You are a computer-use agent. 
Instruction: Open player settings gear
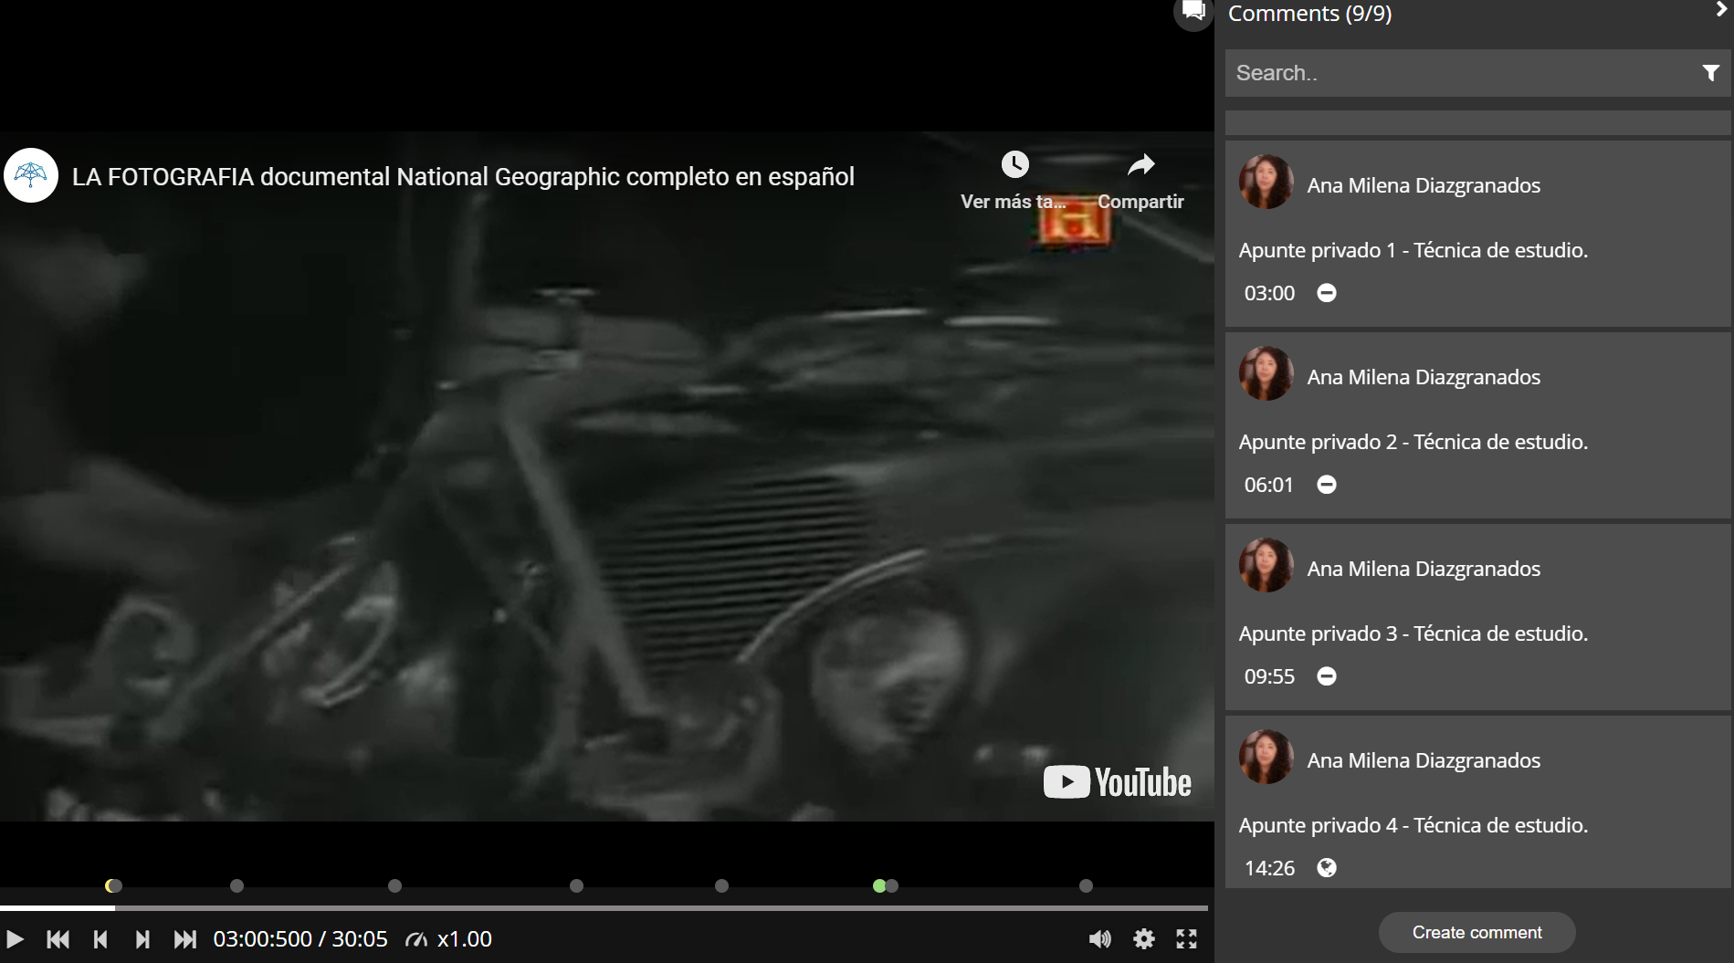(x=1144, y=939)
